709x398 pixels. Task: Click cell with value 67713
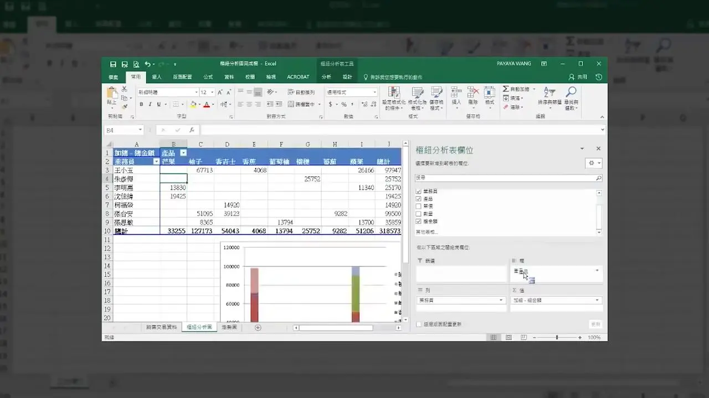(201, 170)
